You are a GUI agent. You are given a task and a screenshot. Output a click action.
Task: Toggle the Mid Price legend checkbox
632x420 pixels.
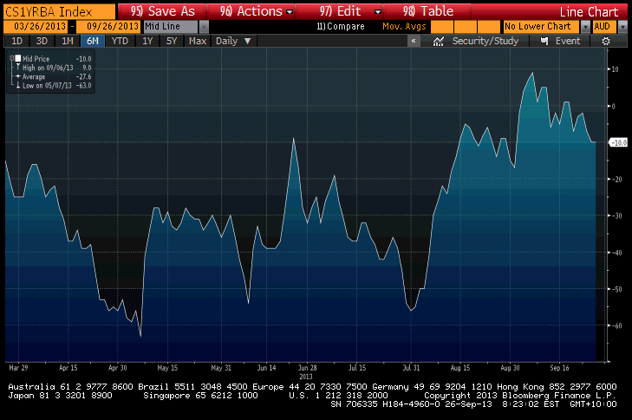(17, 58)
